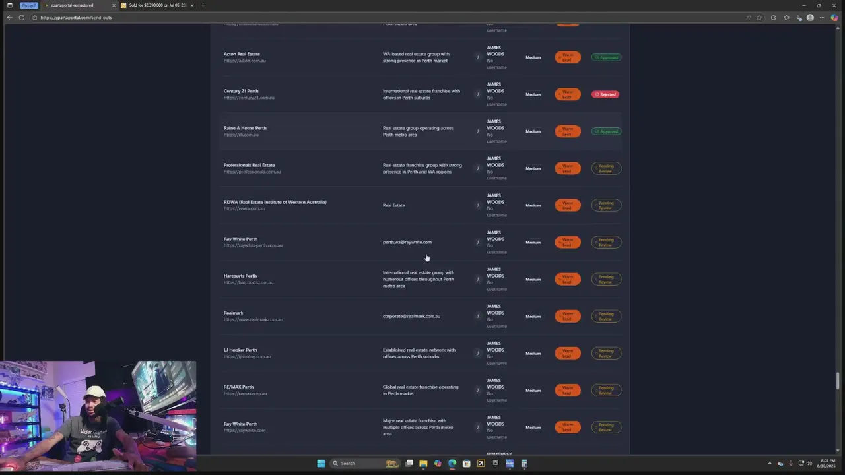Add this page to favorites with the star icon
This screenshot has width=845, height=475.
[759, 18]
